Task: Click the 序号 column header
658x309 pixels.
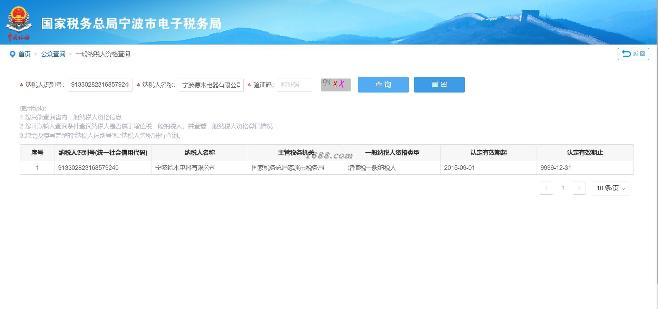Action: 37,153
